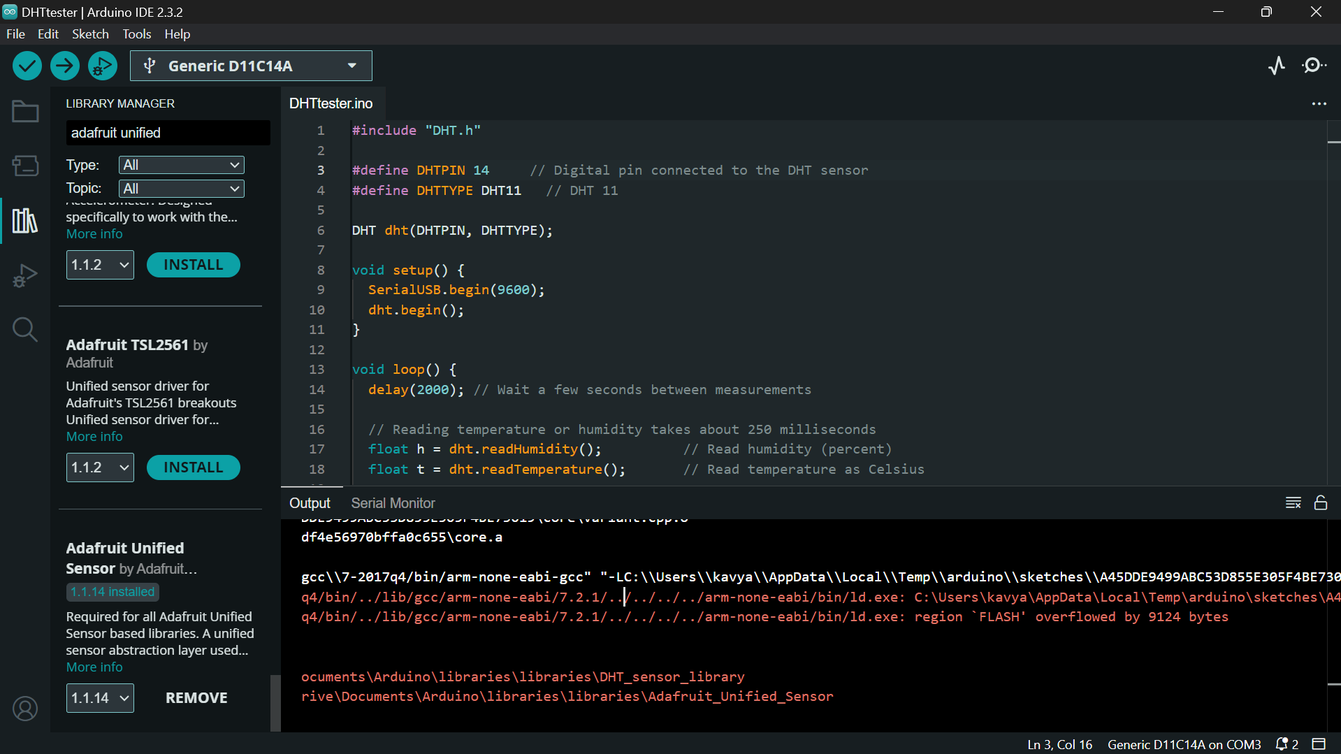This screenshot has height=754, width=1341.
Task: Toggle the output scroll lock icon
Action: (1320, 503)
